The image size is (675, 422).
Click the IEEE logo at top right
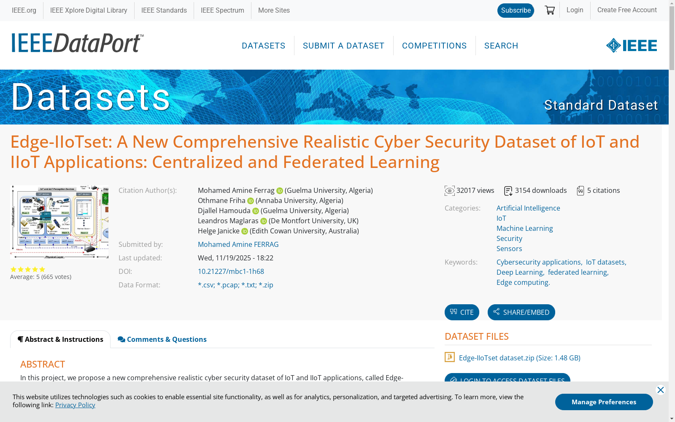(x=632, y=46)
